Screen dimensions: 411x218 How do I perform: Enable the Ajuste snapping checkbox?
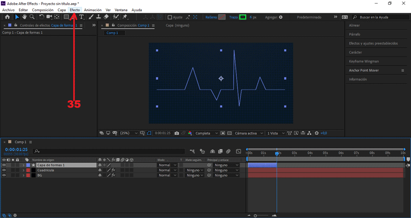170,17
